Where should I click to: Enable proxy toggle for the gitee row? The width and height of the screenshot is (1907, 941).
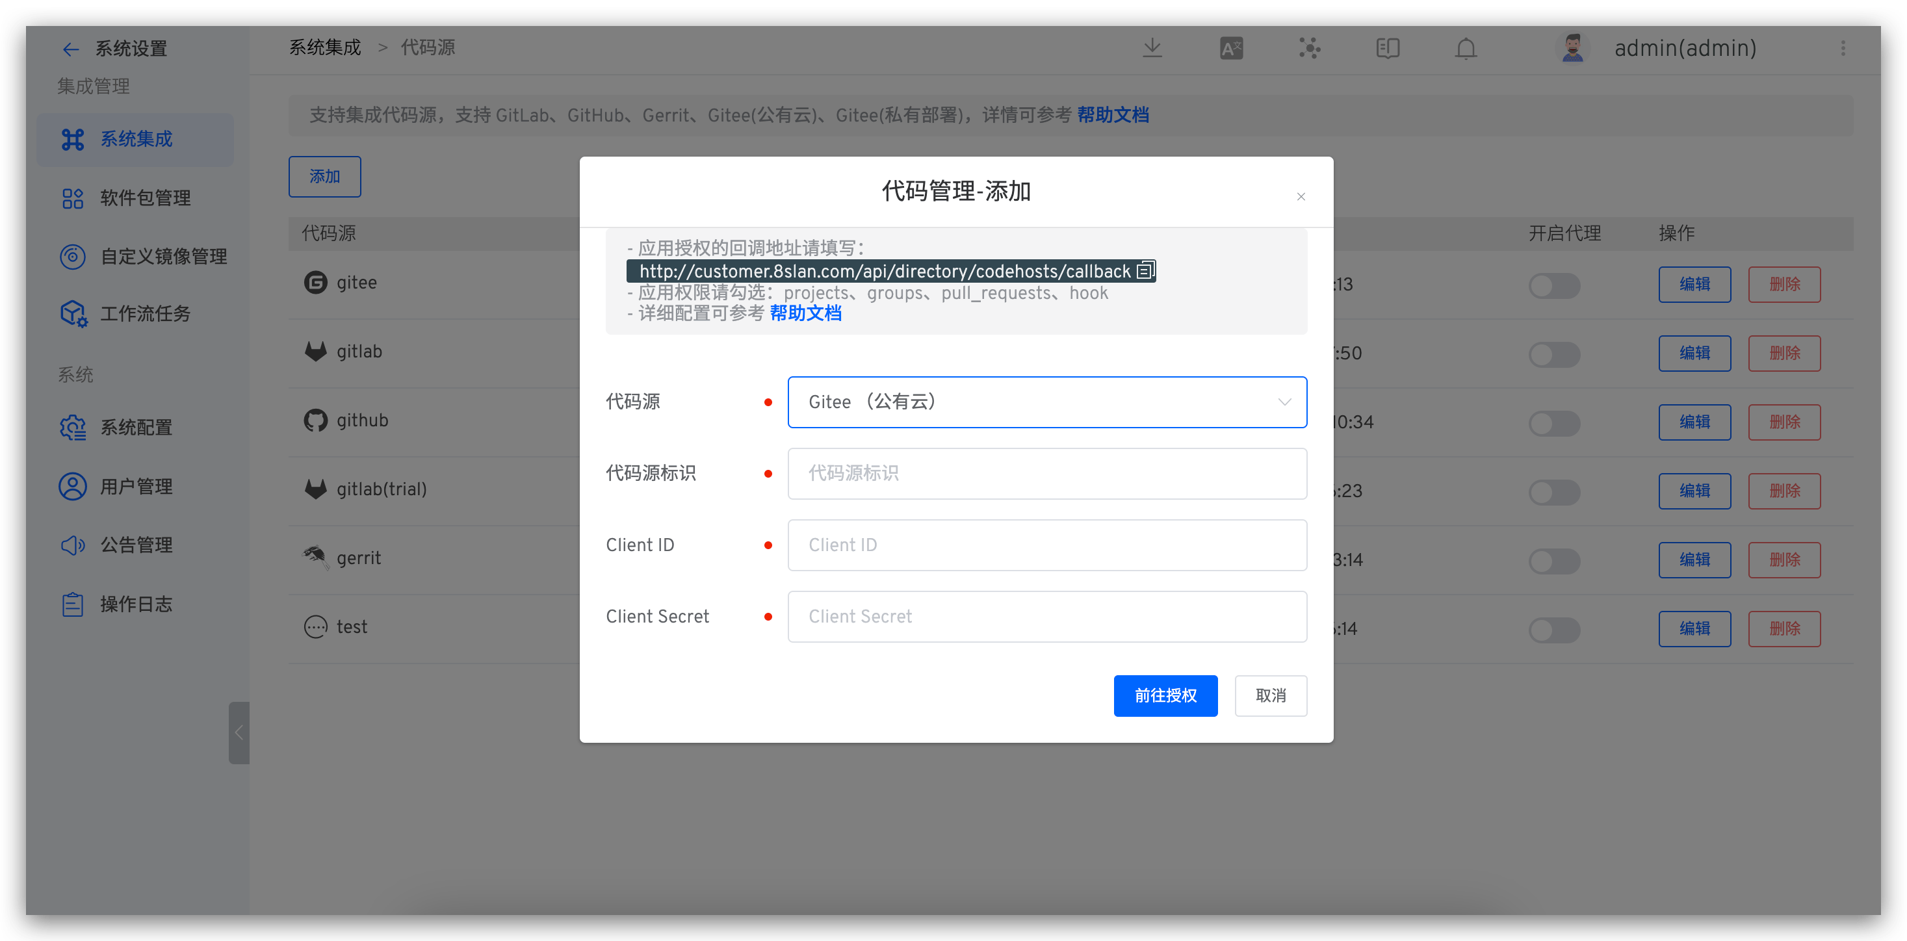tap(1554, 285)
